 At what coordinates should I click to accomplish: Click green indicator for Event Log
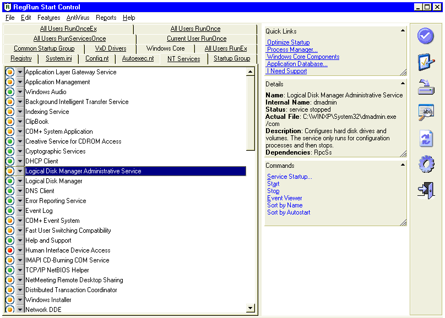point(10,211)
